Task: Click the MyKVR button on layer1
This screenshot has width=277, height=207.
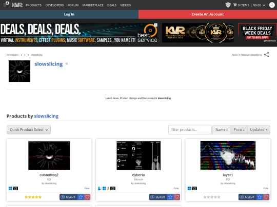Action: 247,197
